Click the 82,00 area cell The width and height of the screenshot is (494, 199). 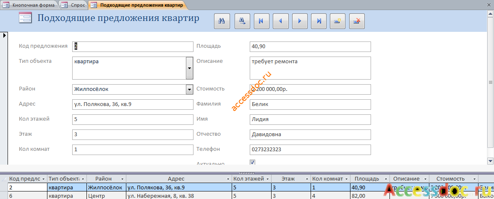[x=369, y=196]
